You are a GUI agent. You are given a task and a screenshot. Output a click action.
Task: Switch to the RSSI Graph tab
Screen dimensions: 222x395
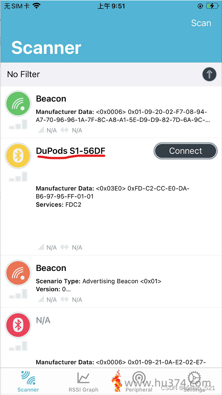coord(84,381)
